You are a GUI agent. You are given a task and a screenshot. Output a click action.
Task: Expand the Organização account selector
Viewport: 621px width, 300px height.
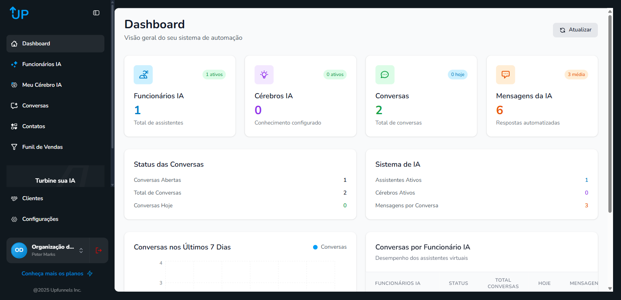(x=81, y=250)
